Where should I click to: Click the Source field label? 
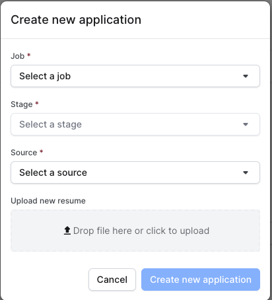24,153
